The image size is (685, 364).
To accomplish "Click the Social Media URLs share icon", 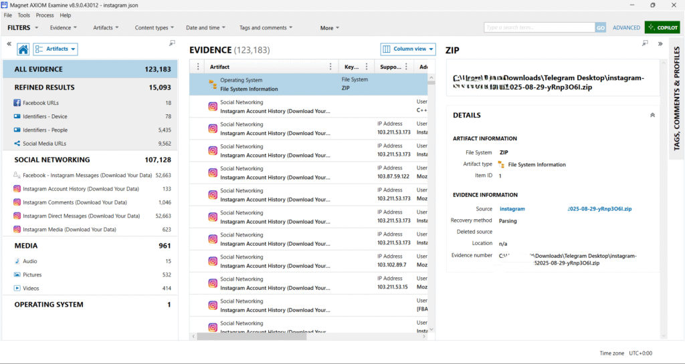I will click(17, 144).
